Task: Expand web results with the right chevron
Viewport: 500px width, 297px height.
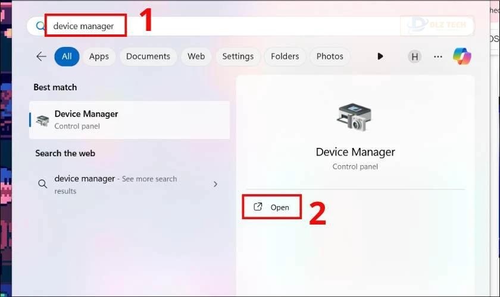Action: pyautogui.click(x=215, y=184)
